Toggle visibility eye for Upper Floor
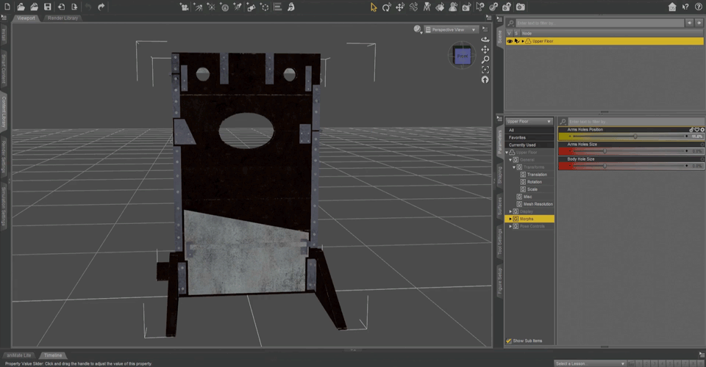This screenshot has width=706, height=367. 509,41
